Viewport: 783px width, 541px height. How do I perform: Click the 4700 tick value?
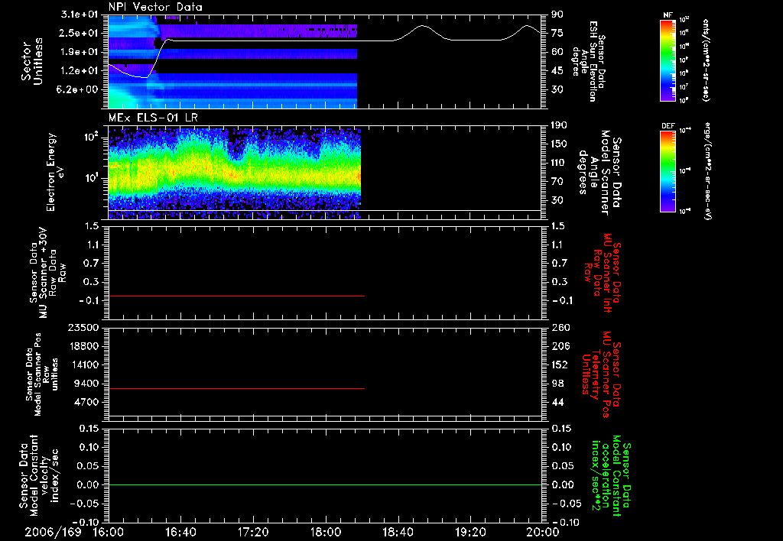pyautogui.click(x=86, y=402)
